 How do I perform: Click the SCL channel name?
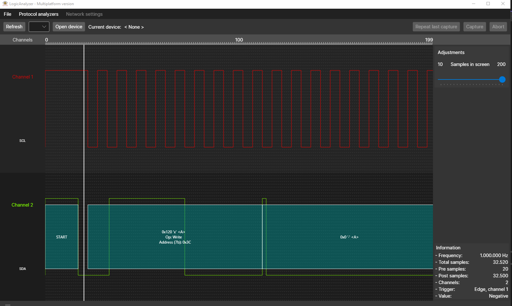click(22, 141)
